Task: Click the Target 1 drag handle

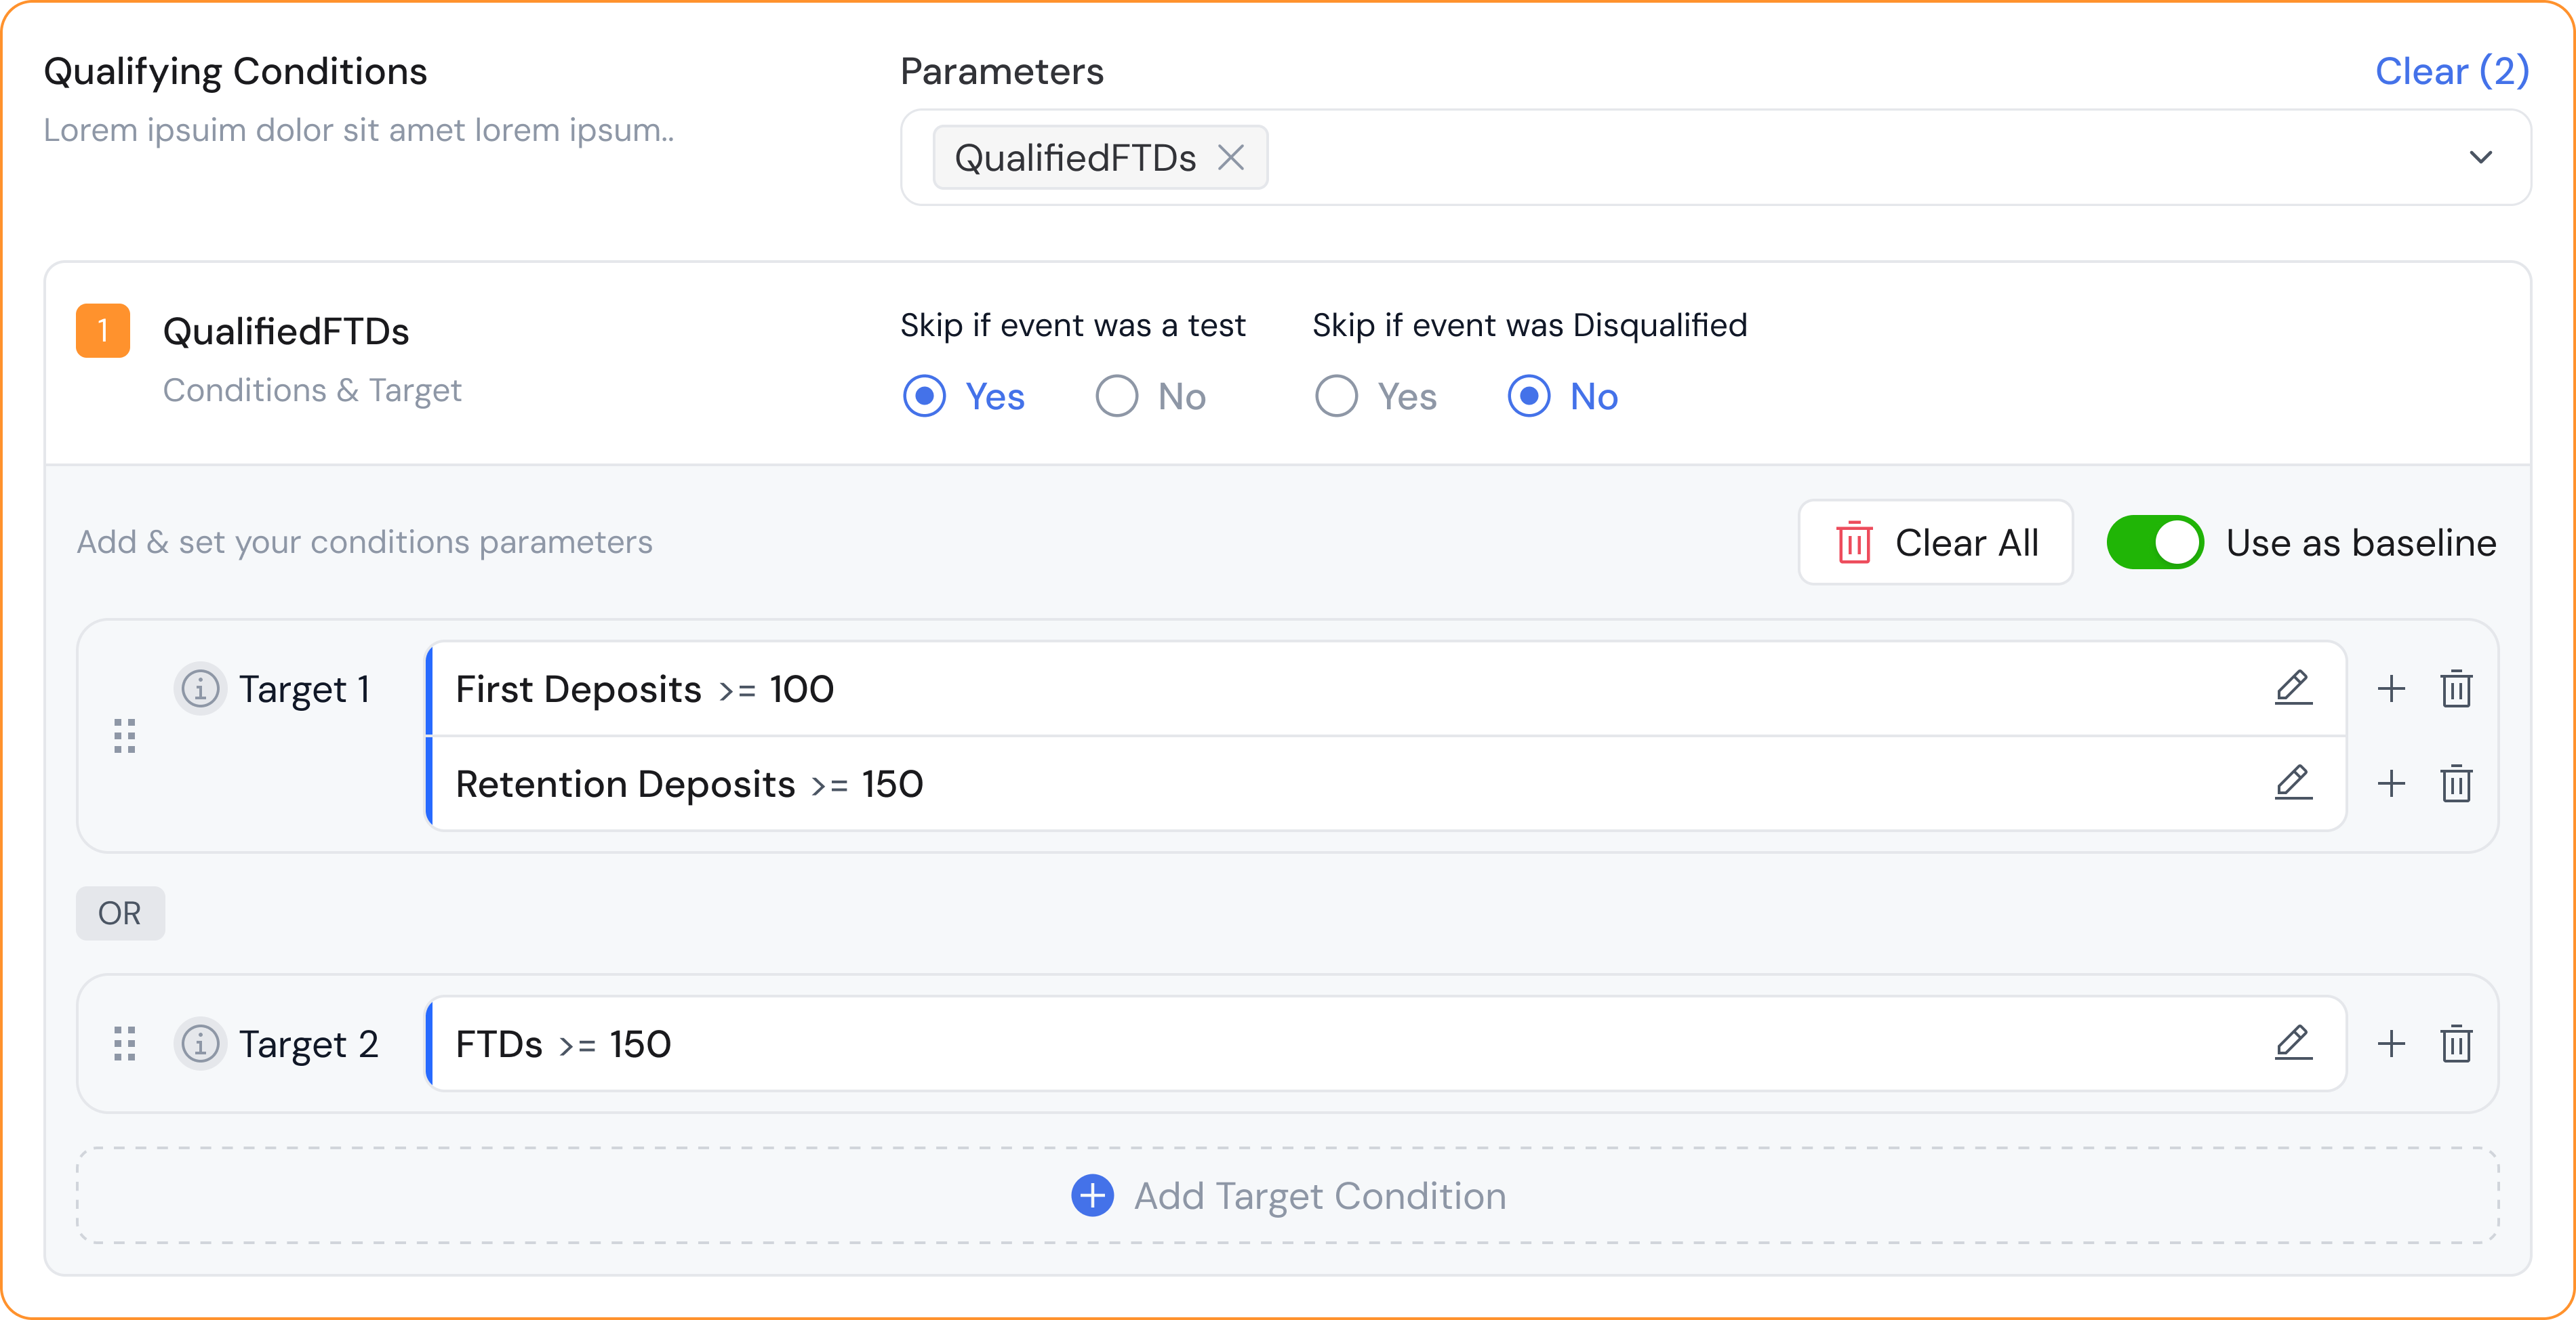Action: 125,735
